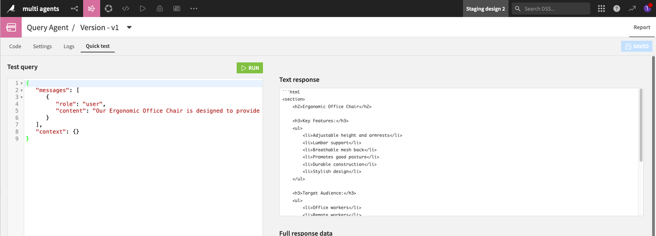The image size is (656, 236).
Task: Run the test query
Action: 250,68
